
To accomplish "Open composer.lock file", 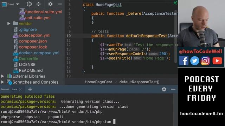I will pos(33,47).
